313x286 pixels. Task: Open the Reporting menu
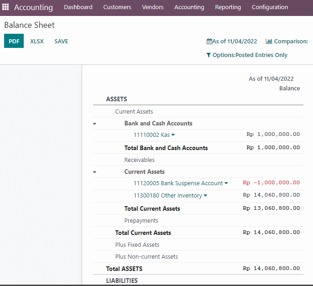(228, 7)
